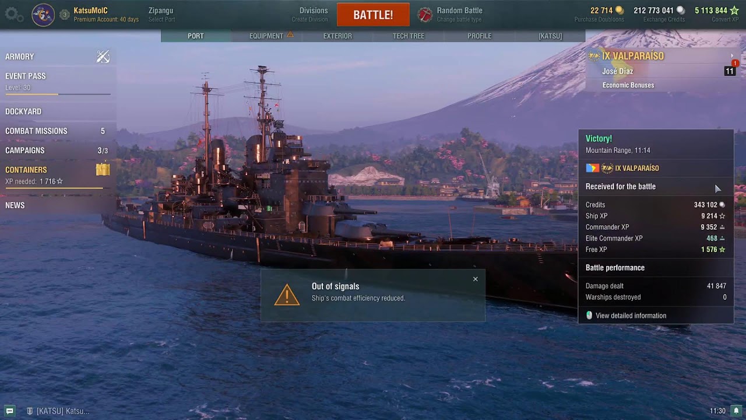Click the free XP star icon
Image resolution: width=746 pixels, height=420 pixels.
click(x=734, y=10)
